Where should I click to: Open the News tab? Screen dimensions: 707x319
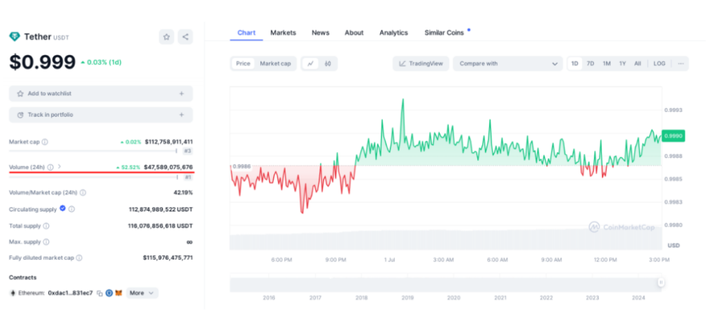click(320, 32)
